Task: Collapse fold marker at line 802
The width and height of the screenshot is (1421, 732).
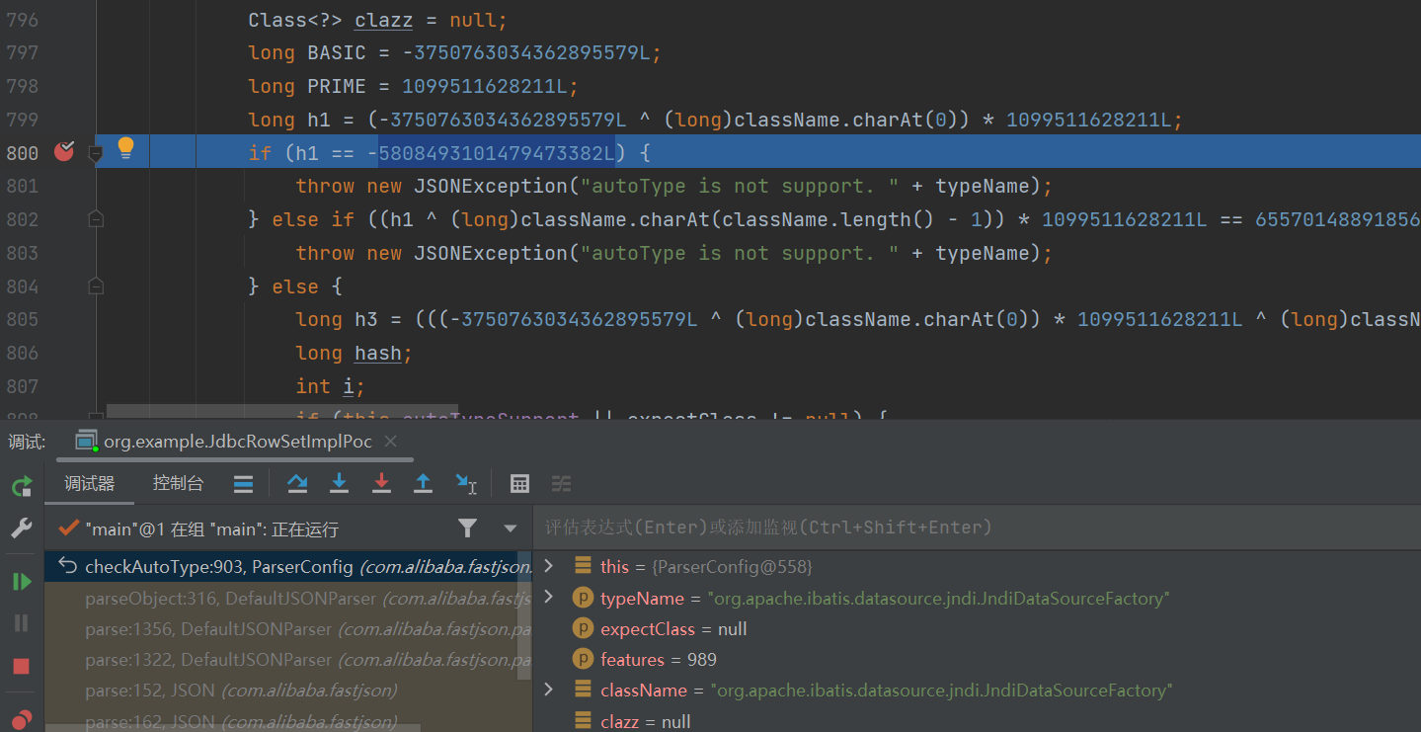Action: (x=96, y=219)
